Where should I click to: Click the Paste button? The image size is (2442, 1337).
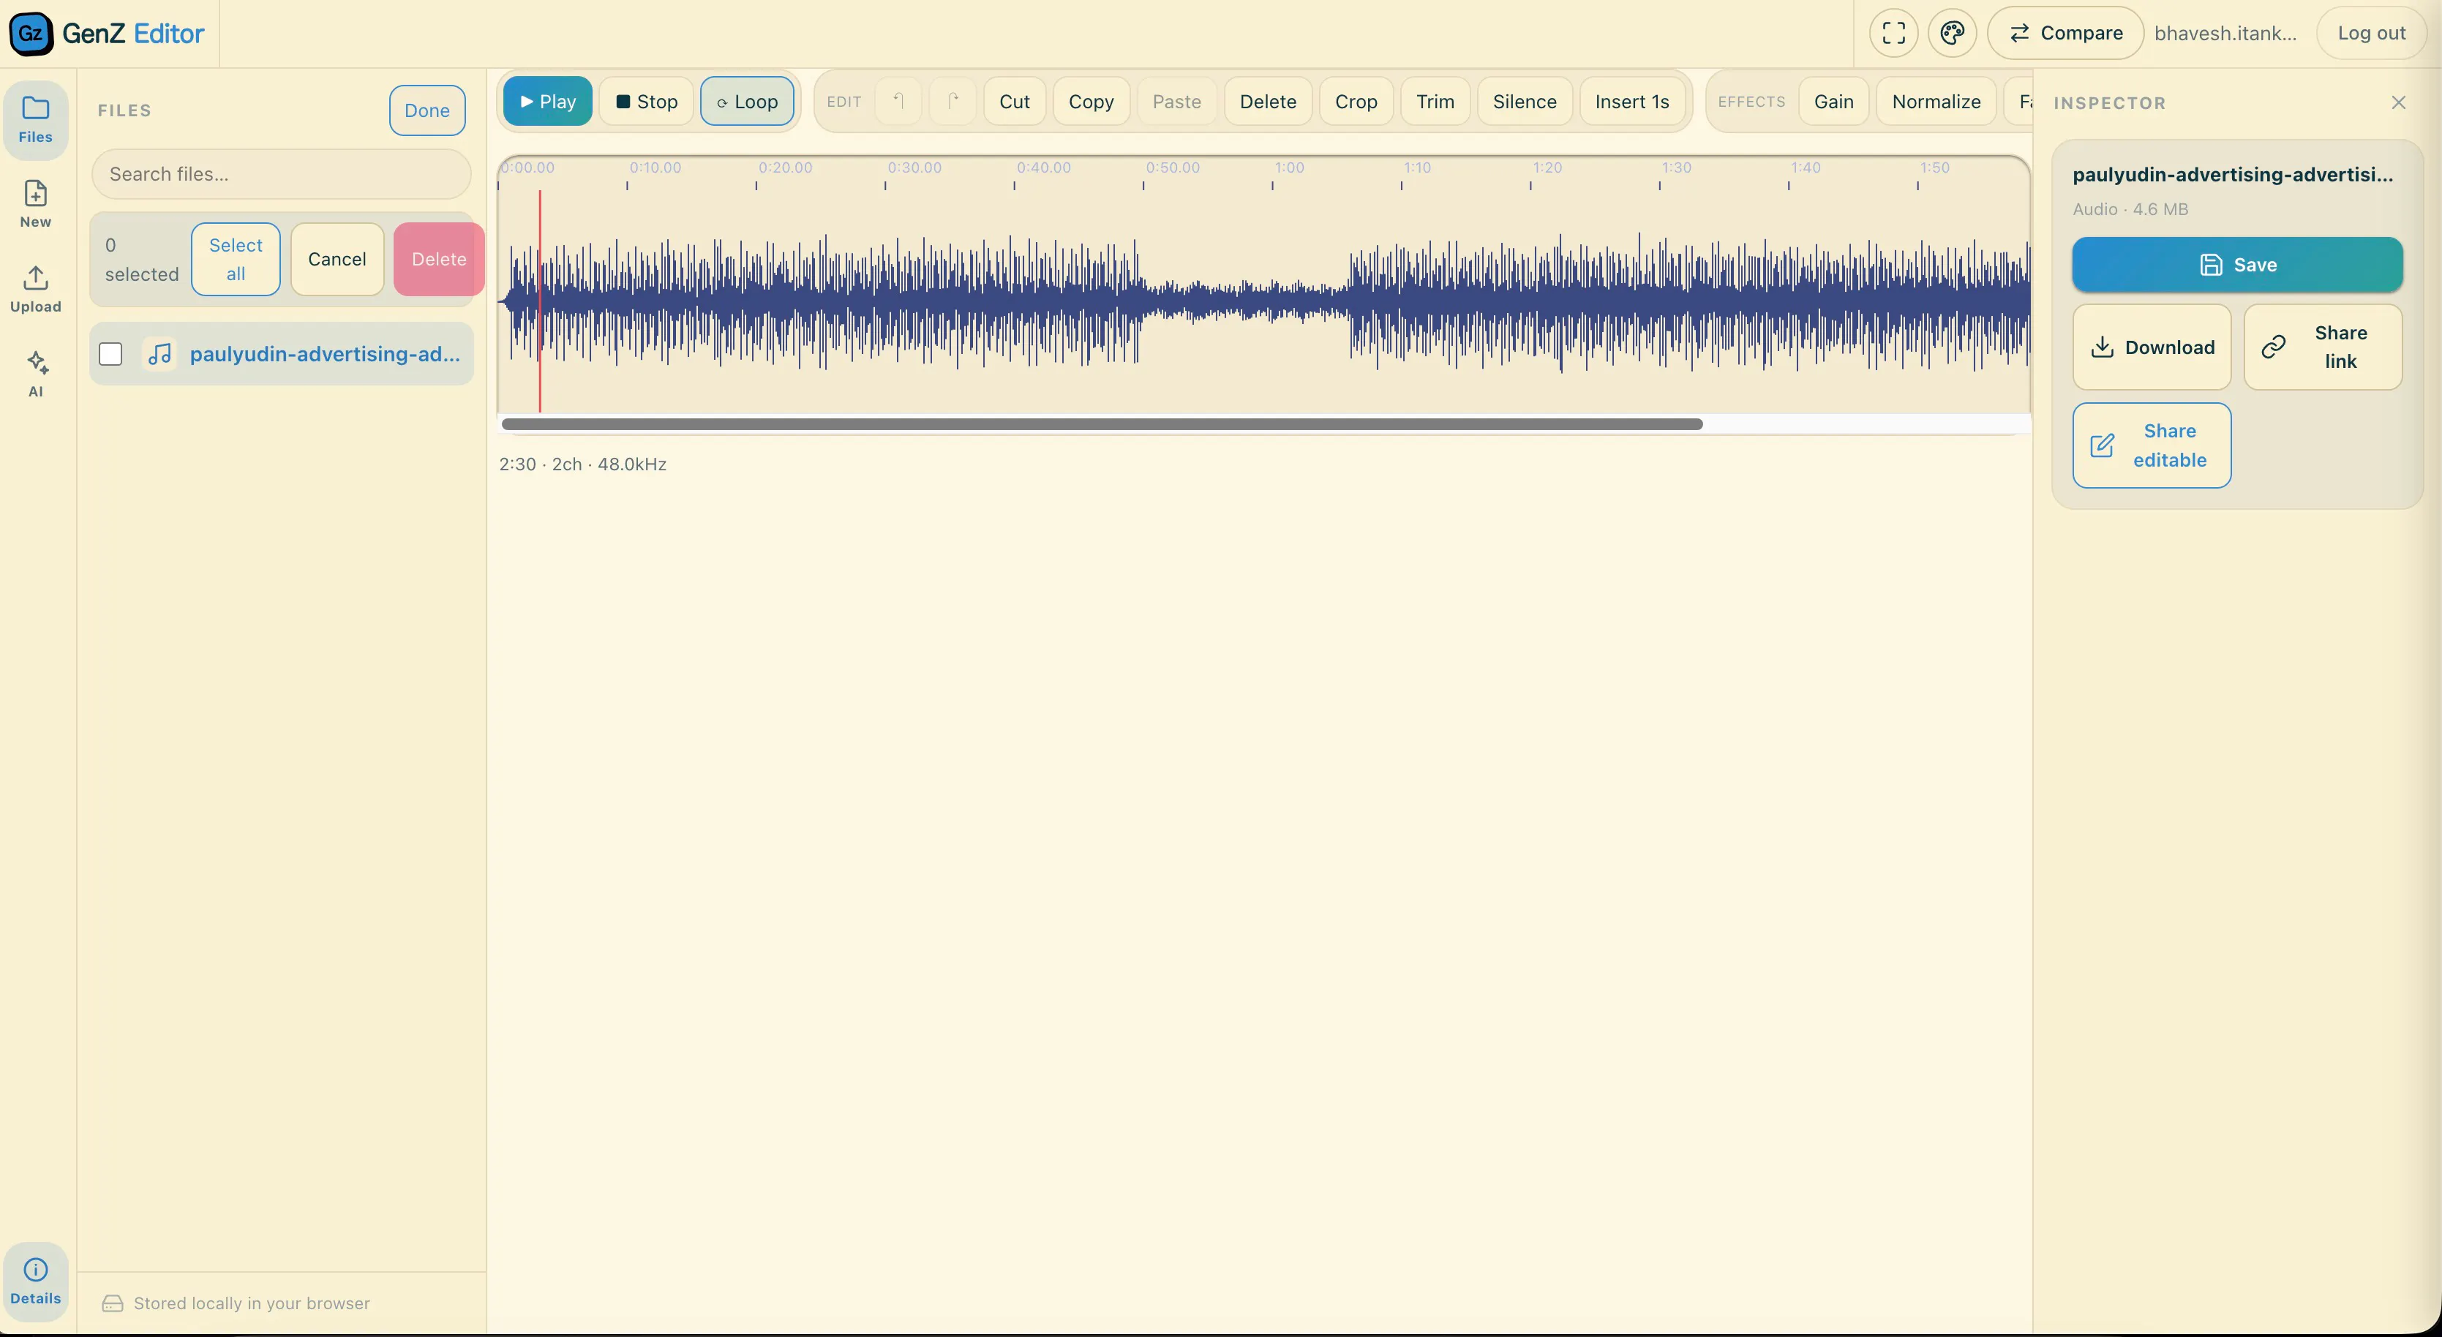click(1176, 102)
